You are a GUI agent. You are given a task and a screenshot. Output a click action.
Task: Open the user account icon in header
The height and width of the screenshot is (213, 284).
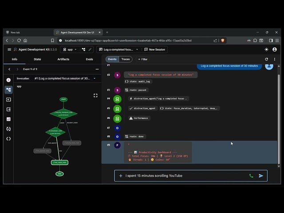[x=275, y=49]
